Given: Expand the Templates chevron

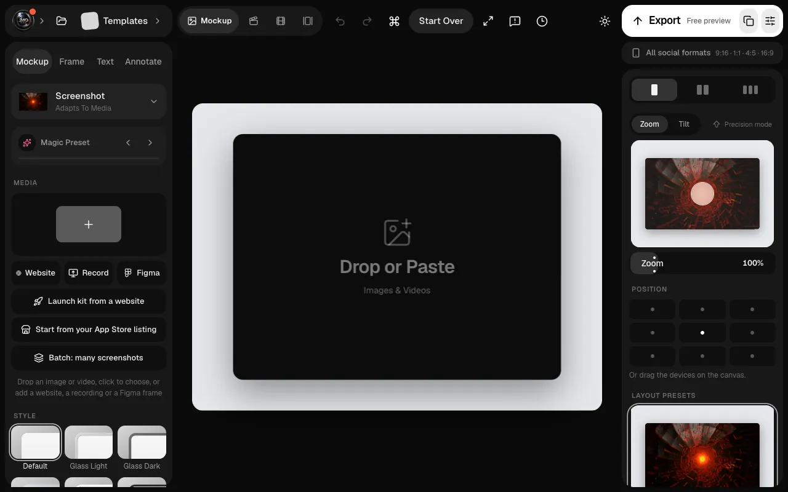Looking at the screenshot, I should click(x=158, y=21).
